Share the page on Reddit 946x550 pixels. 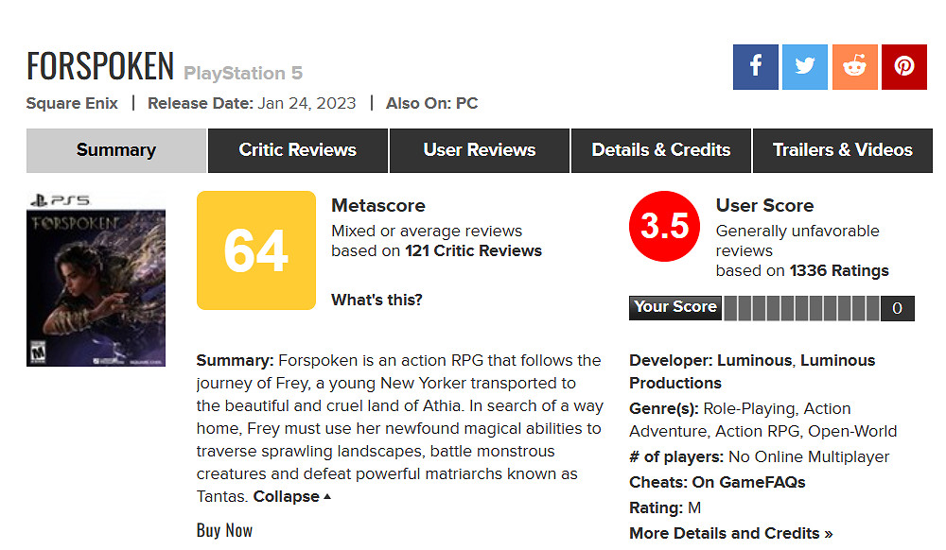855,67
